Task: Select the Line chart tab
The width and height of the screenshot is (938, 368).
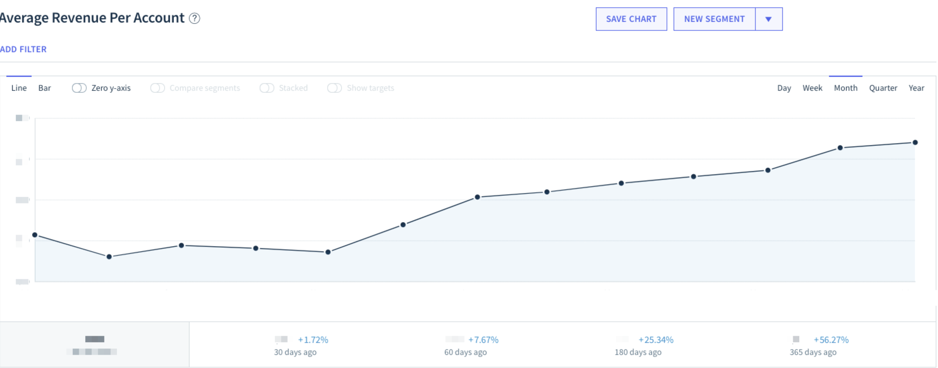Action: [19, 88]
